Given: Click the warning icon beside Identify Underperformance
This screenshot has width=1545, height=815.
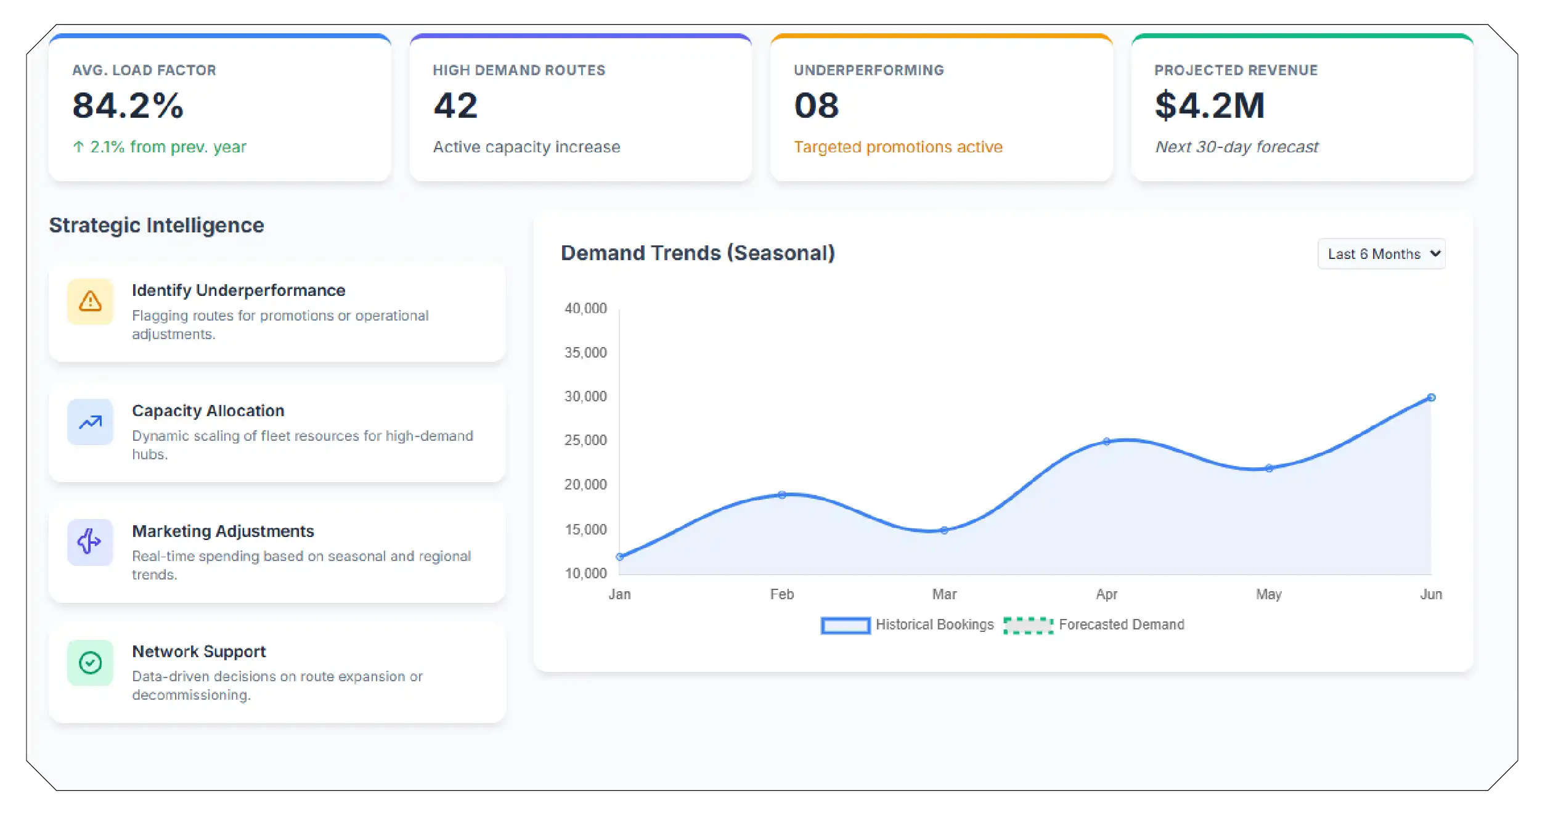Looking at the screenshot, I should 89,302.
